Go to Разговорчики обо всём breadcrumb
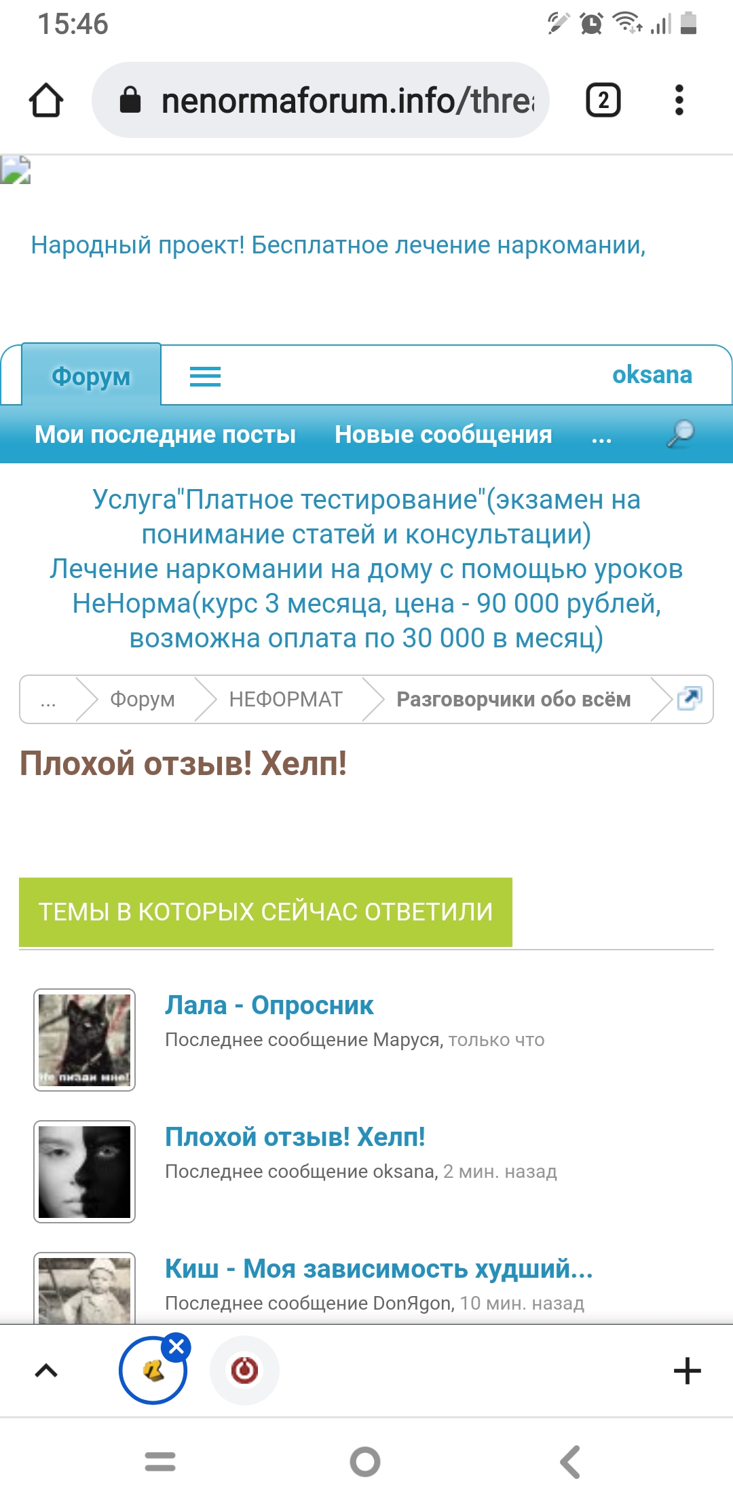The width and height of the screenshot is (733, 1508). point(514,699)
